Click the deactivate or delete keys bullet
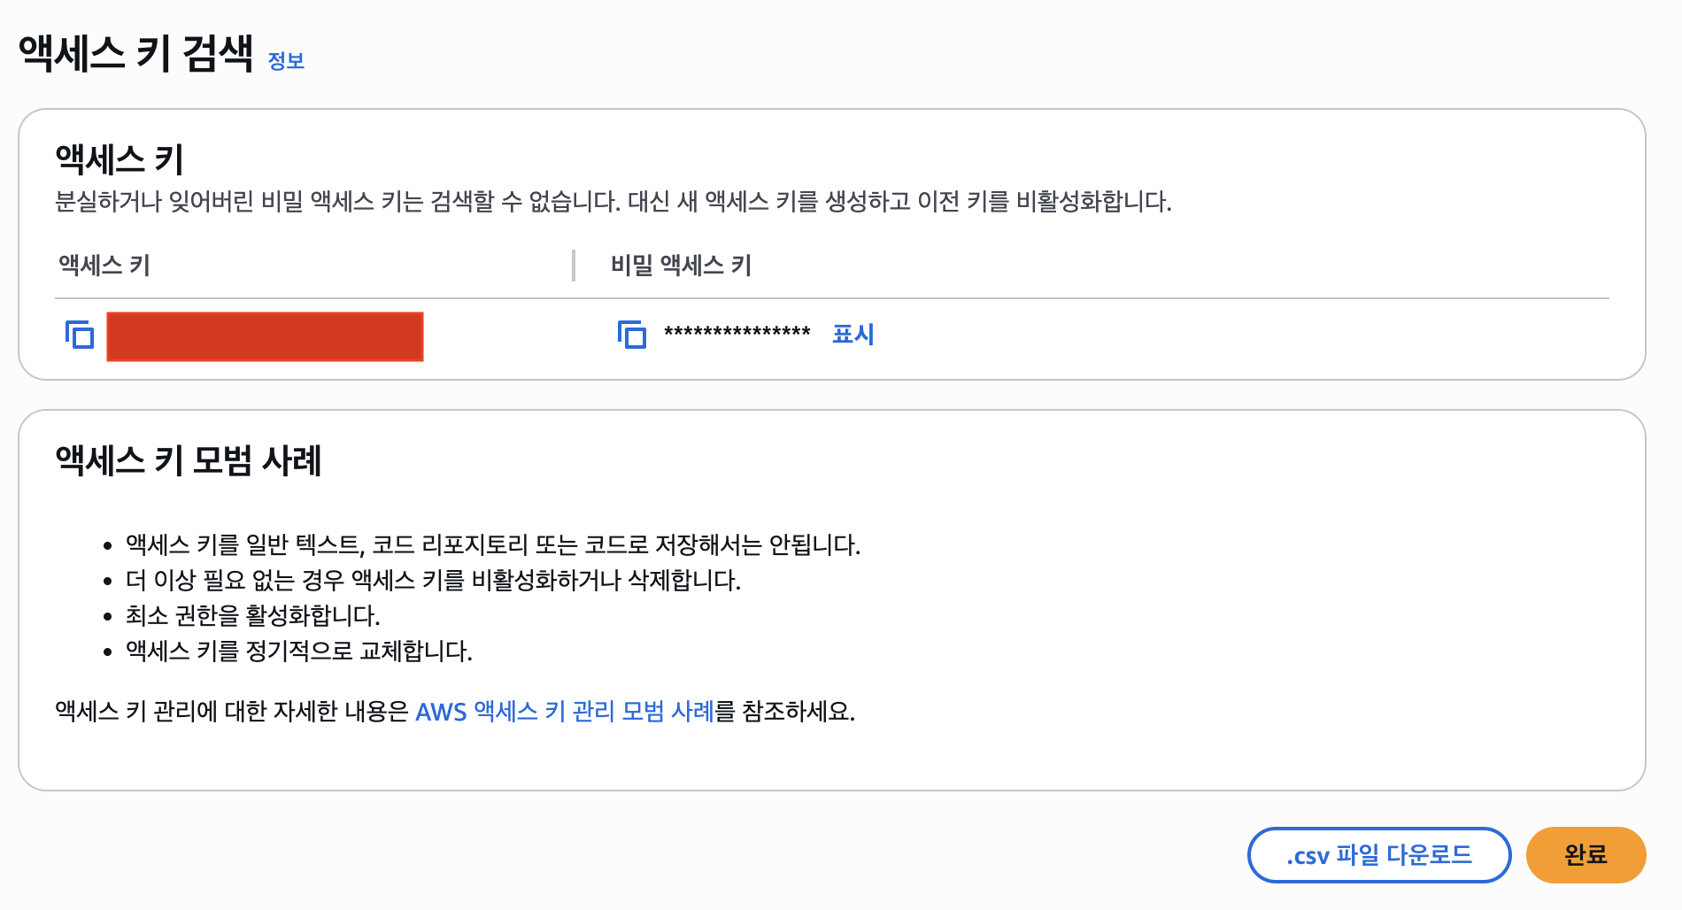 coord(433,580)
